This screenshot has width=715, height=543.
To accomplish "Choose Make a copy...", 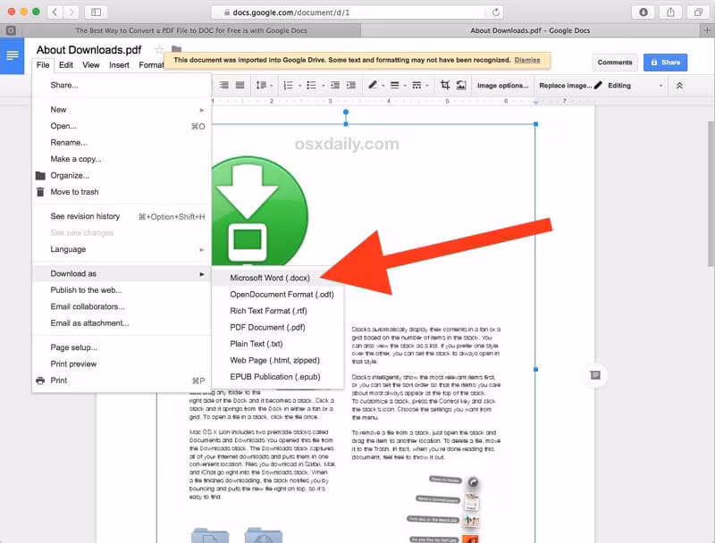I will (x=122, y=159).
